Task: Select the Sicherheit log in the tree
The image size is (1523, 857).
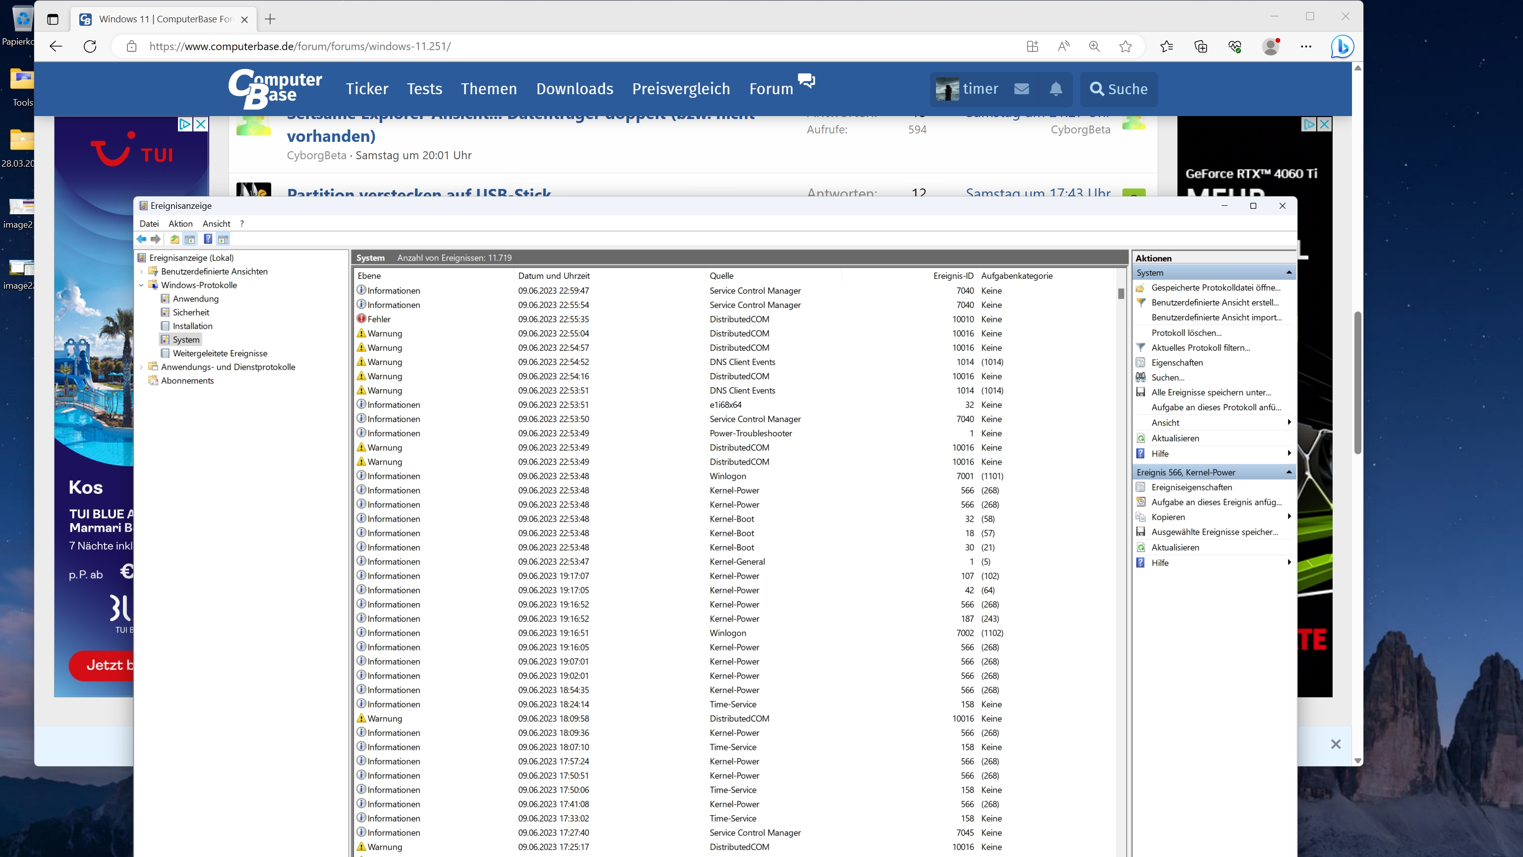Action: click(190, 312)
